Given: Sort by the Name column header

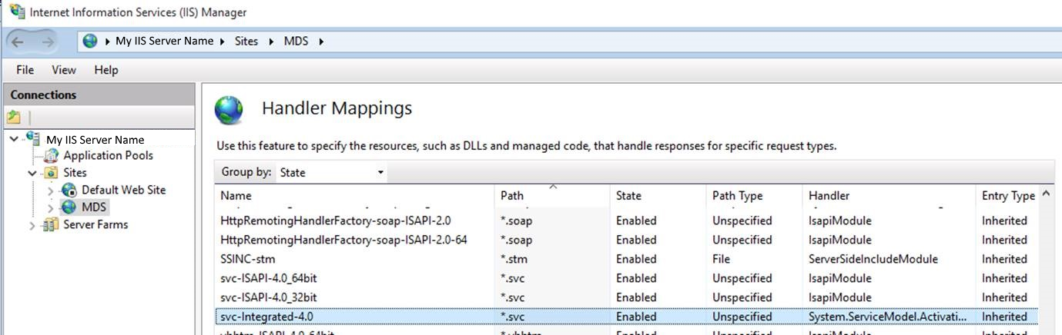Looking at the screenshot, I should click(x=354, y=196).
